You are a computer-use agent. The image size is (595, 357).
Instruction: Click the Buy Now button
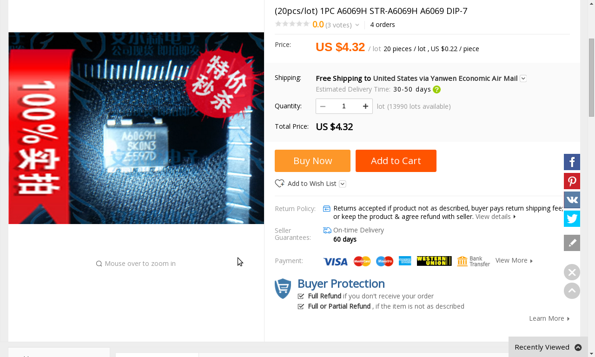(x=312, y=161)
